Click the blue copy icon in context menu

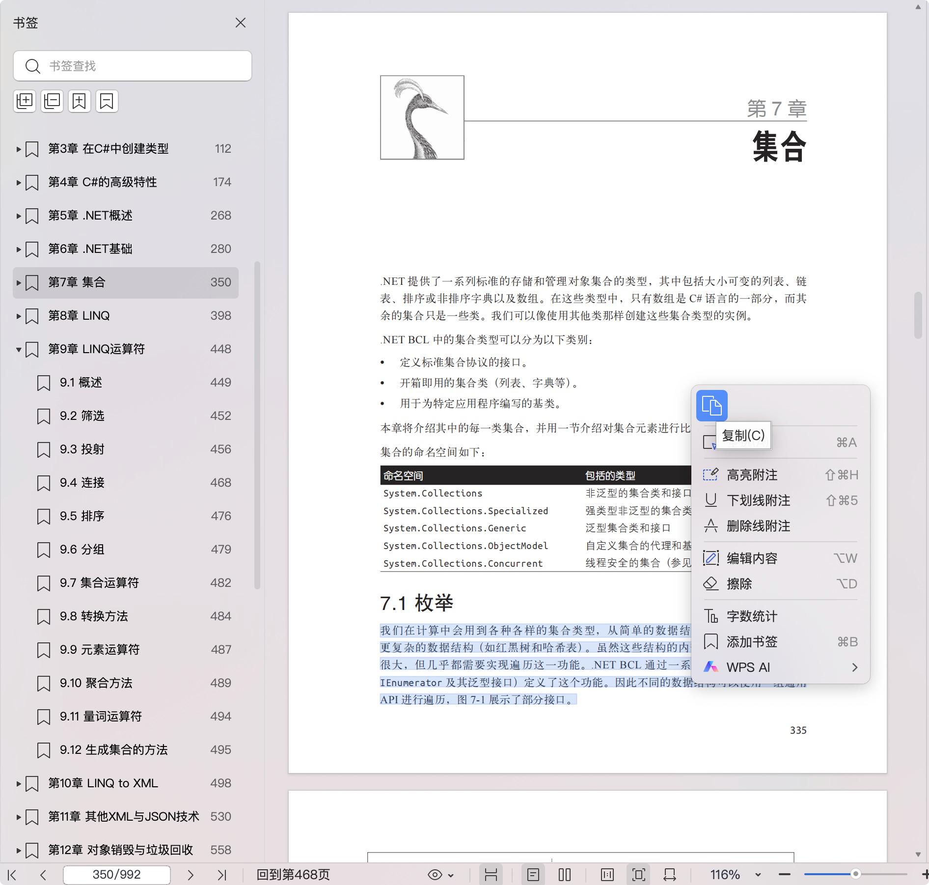(711, 406)
